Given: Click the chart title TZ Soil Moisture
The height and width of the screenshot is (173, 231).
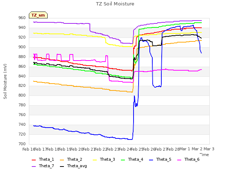Looking at the screenshot, I should pos(115,4).
